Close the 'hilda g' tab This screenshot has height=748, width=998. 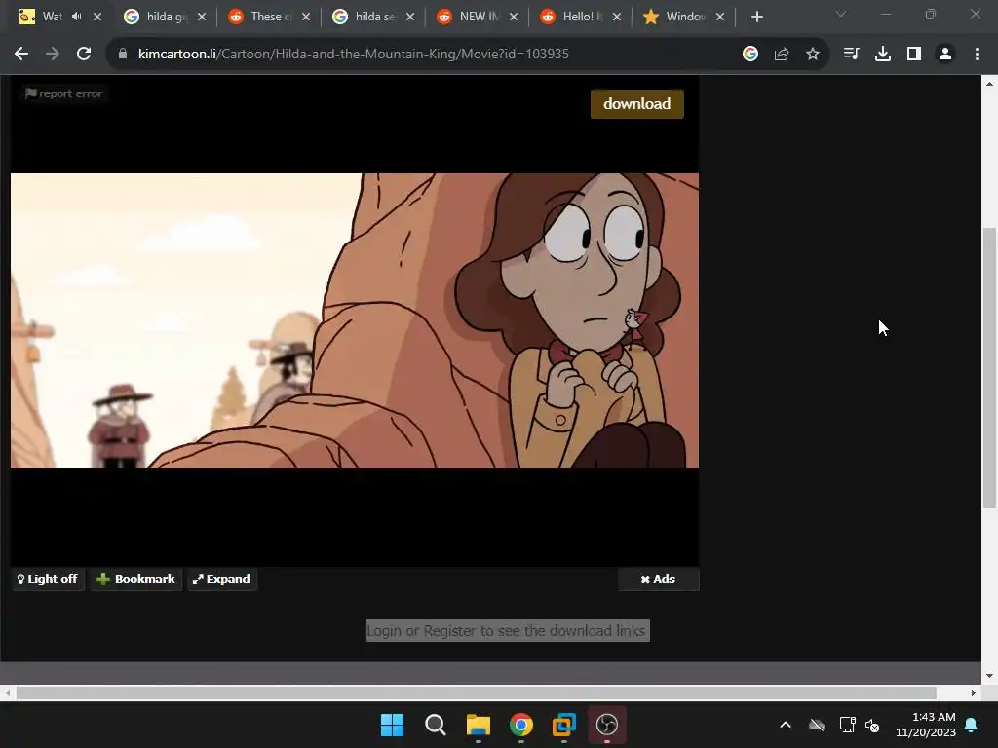(202, 17)
